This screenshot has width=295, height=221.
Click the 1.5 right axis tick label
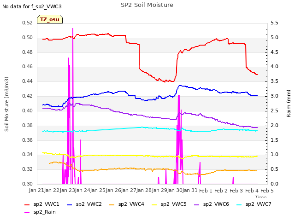pyautogui.click(x=275, y=140)
